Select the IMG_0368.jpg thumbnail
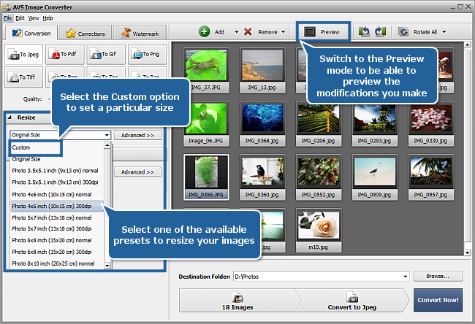 (262, 124)
